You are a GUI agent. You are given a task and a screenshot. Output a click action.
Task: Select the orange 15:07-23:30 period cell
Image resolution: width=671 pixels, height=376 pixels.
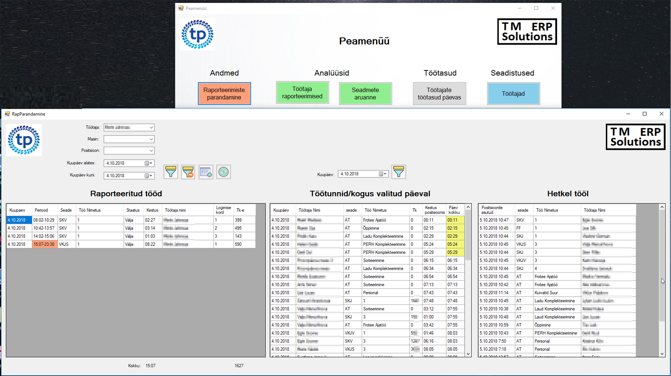(44, 244)
